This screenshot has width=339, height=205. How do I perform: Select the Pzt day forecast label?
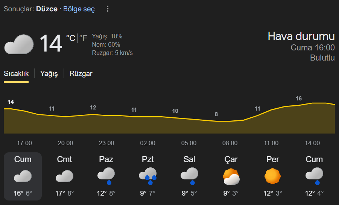coord(147,159)
